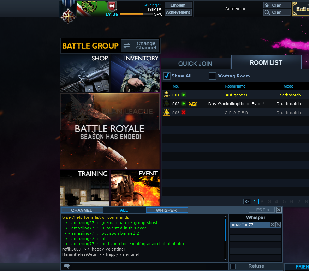Select room name Auf geht's!
309x271 pixels.
click(236, 95)
